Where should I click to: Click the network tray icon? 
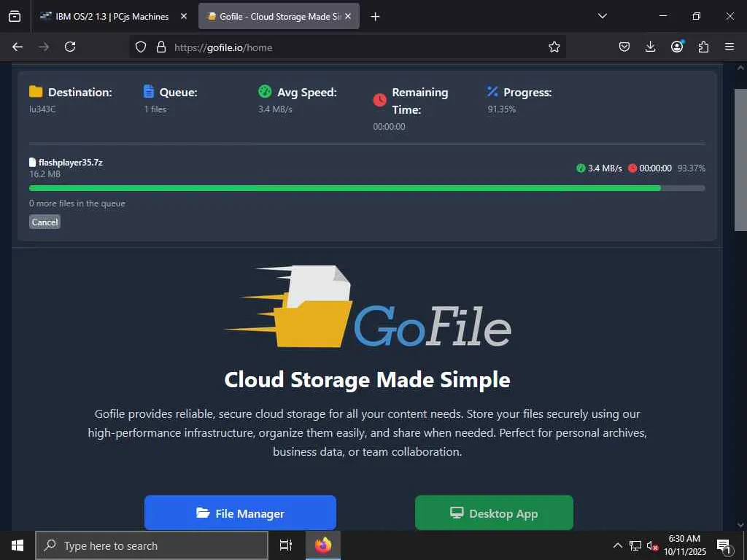pos(635,545)
